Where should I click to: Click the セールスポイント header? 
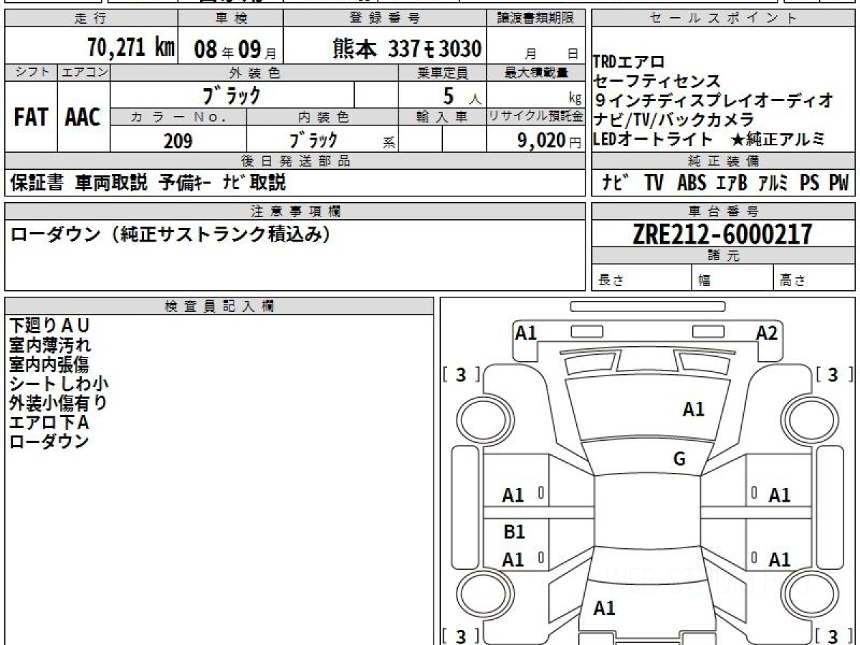[x=723, y=19]
